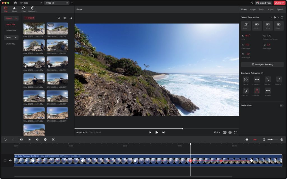Image resolution: width=287 pixels, height=179 pixels.
Task: Click the red Export button
Action: pos(279,3)
